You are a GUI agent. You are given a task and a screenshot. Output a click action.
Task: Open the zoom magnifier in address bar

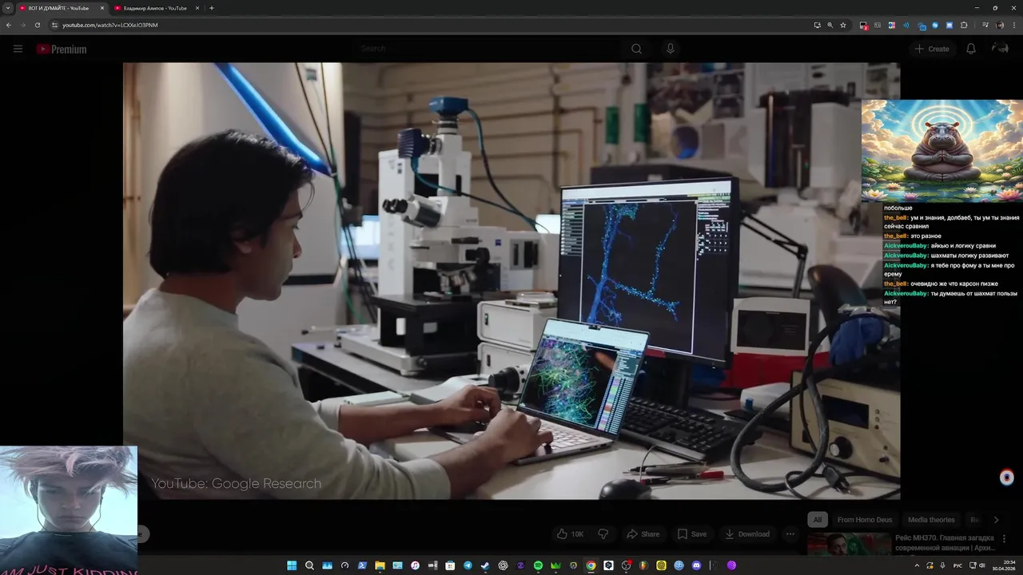coord(830,25)
